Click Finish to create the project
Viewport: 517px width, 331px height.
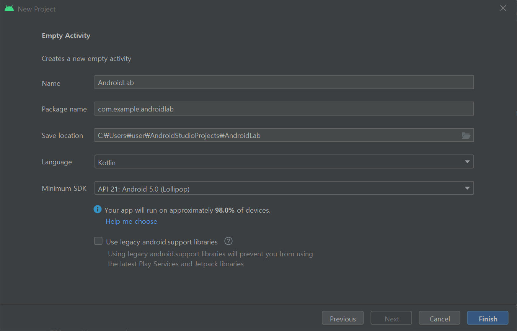(488, 318)
